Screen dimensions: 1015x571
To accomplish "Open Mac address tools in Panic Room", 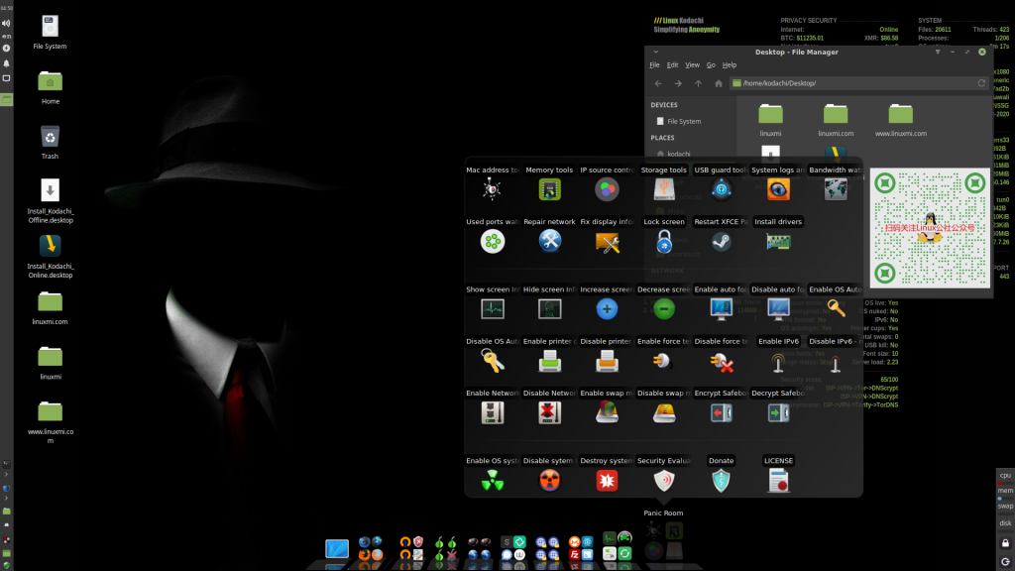I will point(492,189).
